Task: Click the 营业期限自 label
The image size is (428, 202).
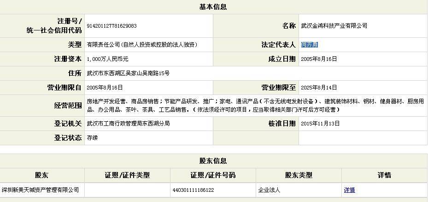Action: pos(64,88)
